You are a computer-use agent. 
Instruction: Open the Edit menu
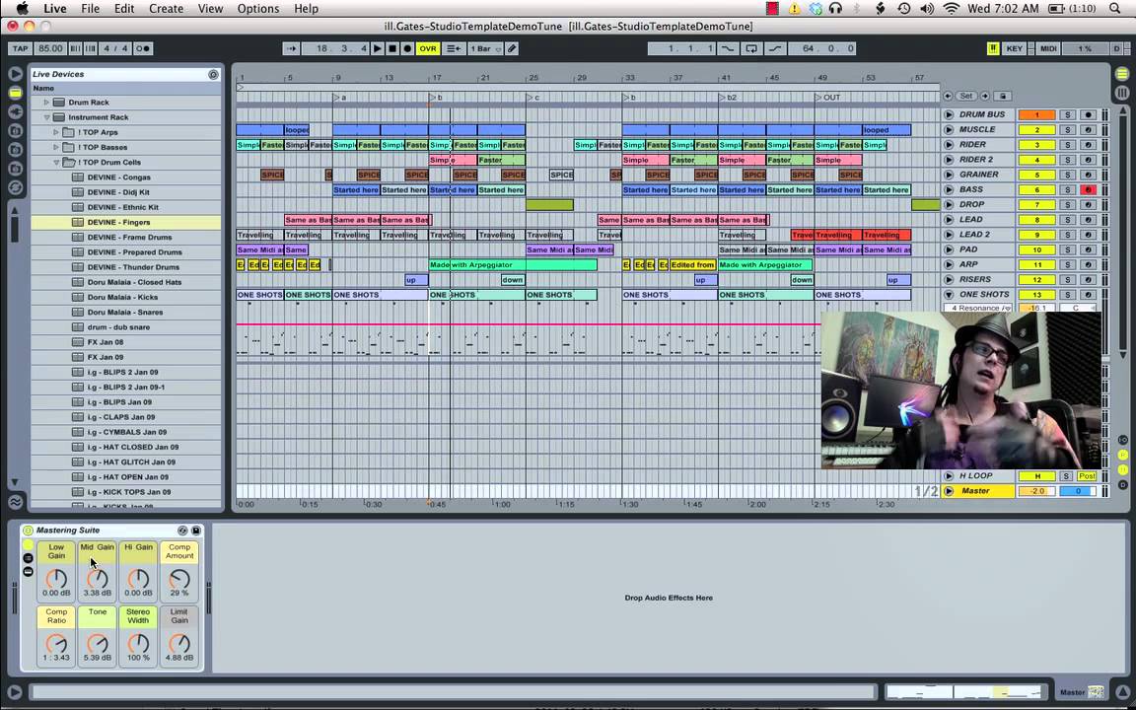[x=124, y=9]
